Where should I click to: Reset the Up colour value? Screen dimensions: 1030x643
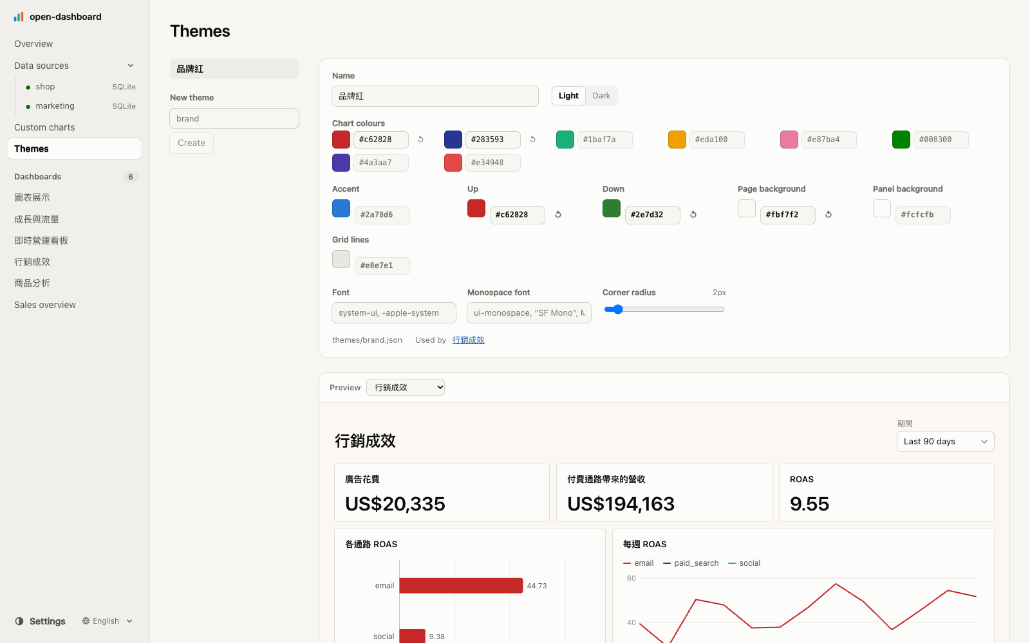click(x=558, y=215)
